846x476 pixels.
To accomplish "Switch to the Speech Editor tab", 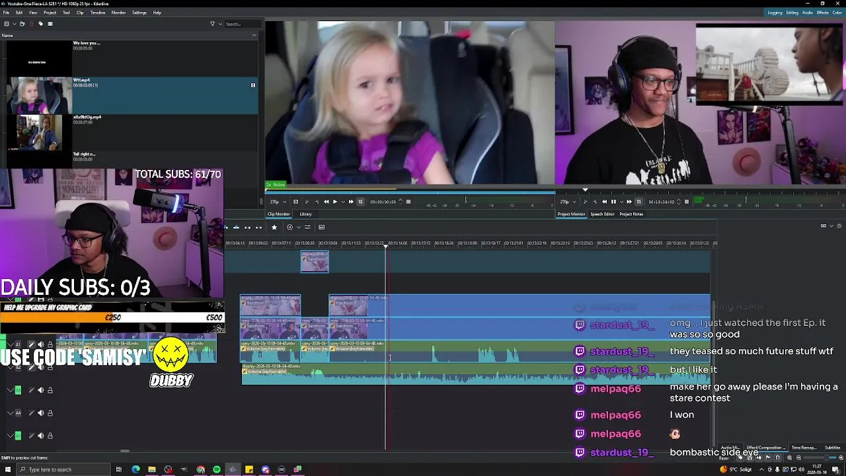I will pos(602,214).
